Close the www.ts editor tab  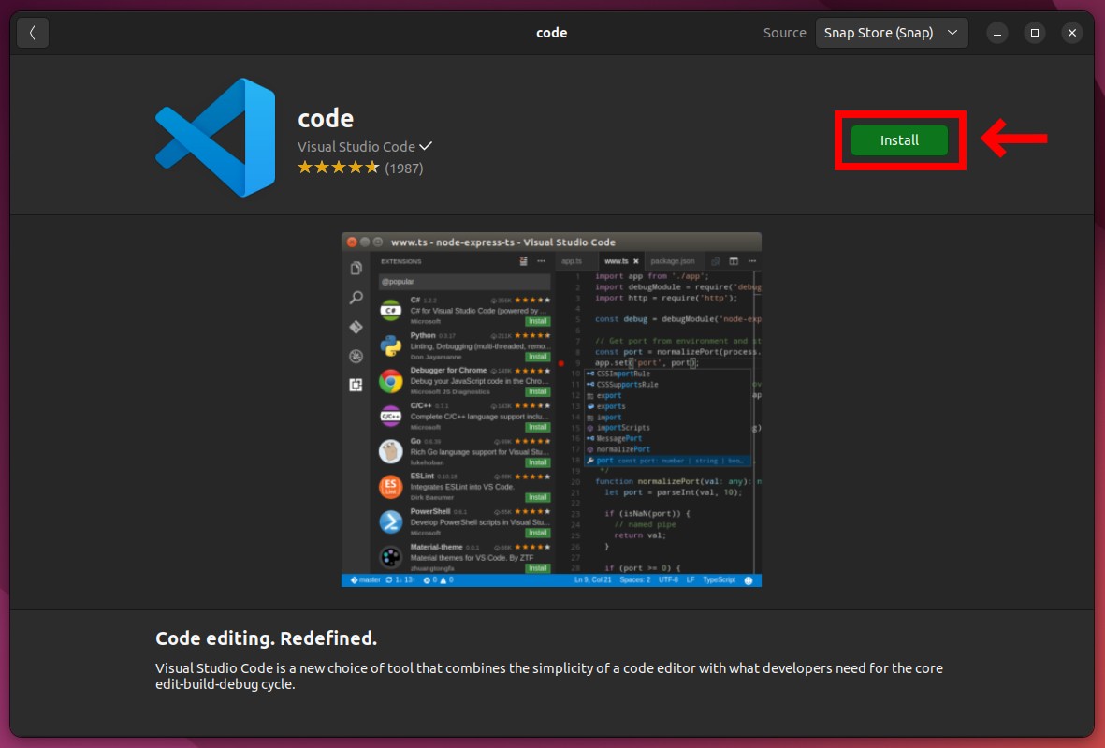coord(636,262)
